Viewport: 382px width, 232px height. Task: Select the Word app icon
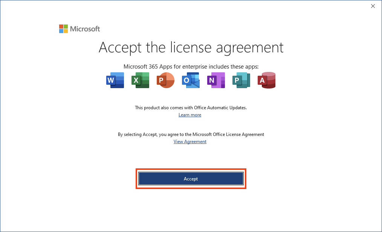tap(115, 80)
